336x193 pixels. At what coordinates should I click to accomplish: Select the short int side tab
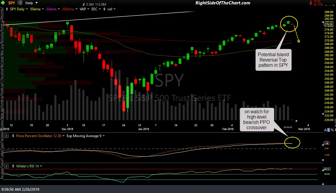[1, 74]
